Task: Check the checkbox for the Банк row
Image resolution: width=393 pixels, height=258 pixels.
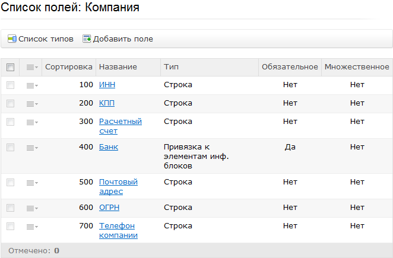Action: [10, 147]
